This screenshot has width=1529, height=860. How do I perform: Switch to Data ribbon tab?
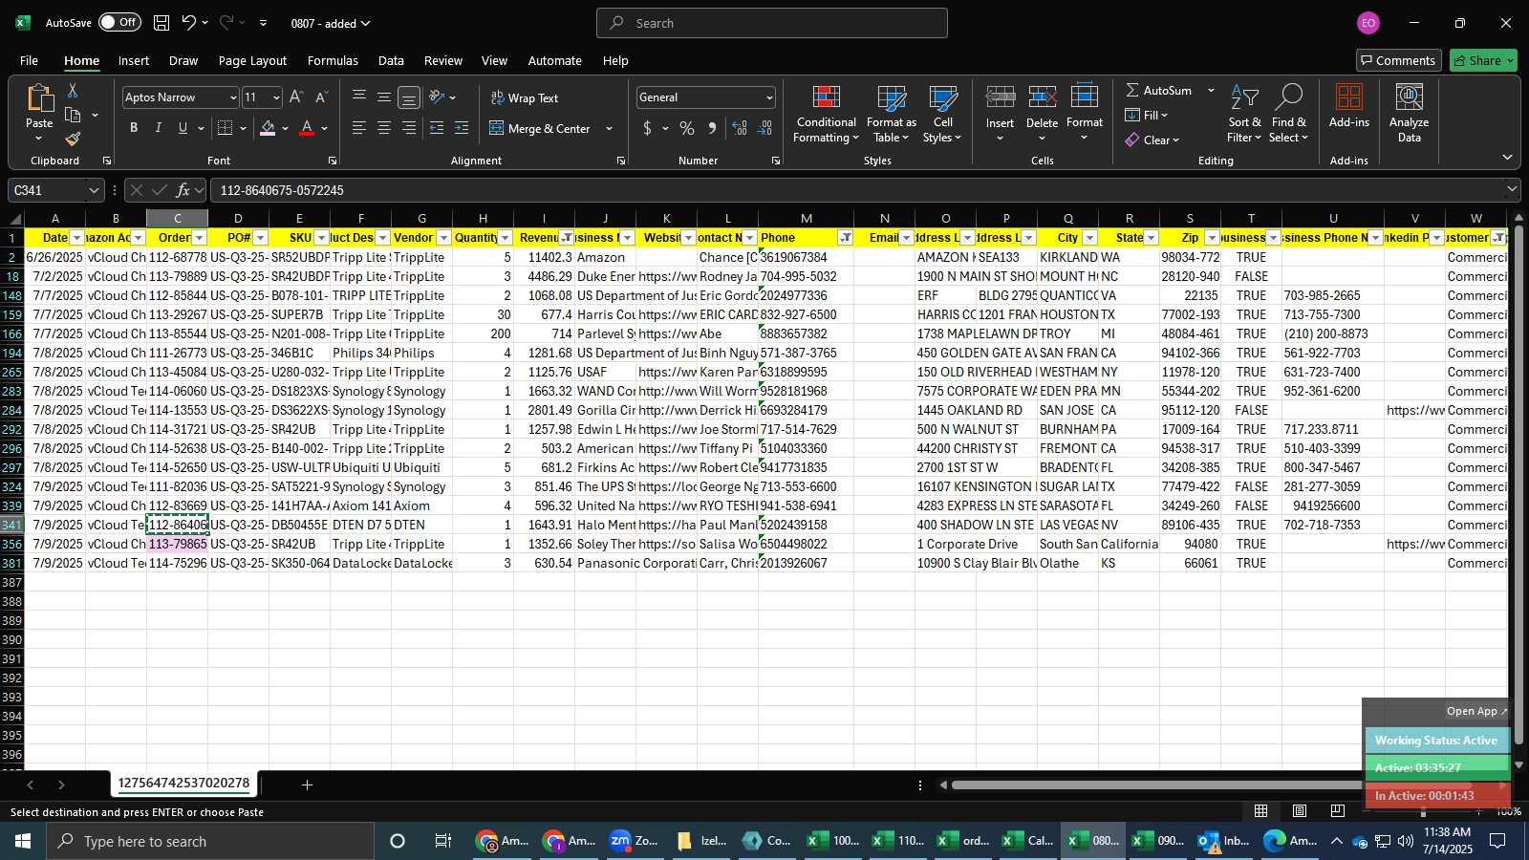(x=391, y=60)
